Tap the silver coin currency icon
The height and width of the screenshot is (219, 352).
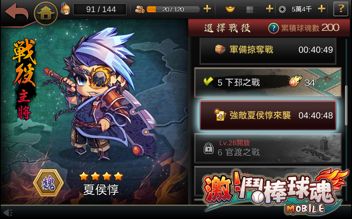[x=282, y=9]
